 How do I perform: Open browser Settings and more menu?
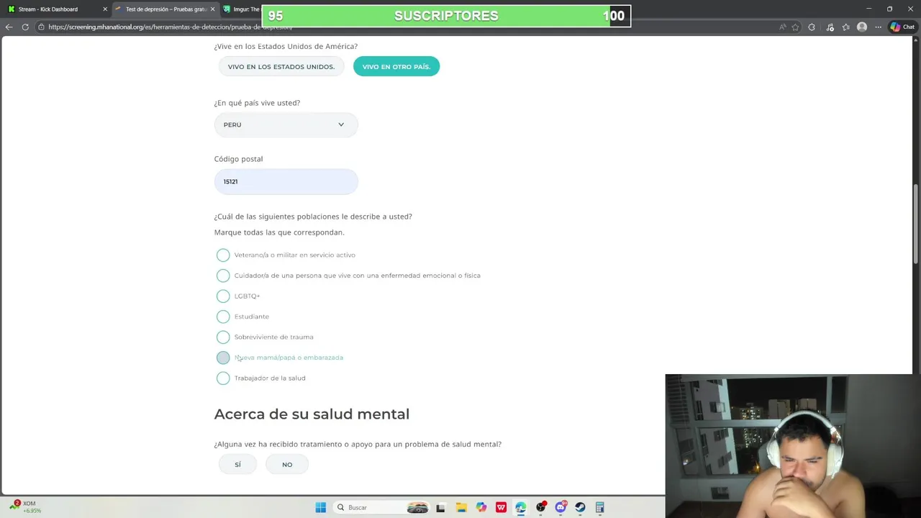pyautogui.click(x=878, y=27)
